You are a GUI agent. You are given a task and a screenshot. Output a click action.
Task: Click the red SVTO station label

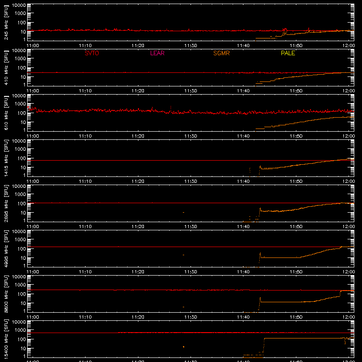tap(92, 53)
